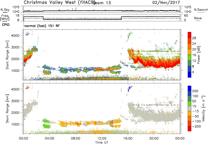208x144 pixels.
Task: Click the '50' label on Velocity color bar
Action: coord(194,101)
